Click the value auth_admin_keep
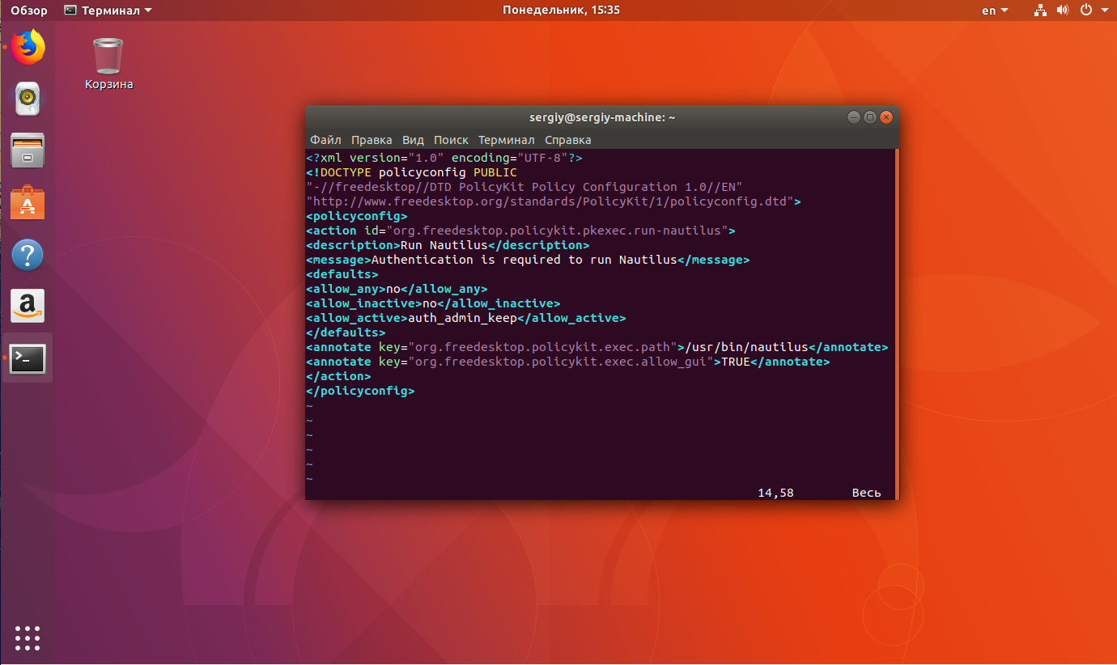1117x665 pixels. coord(462,318)
